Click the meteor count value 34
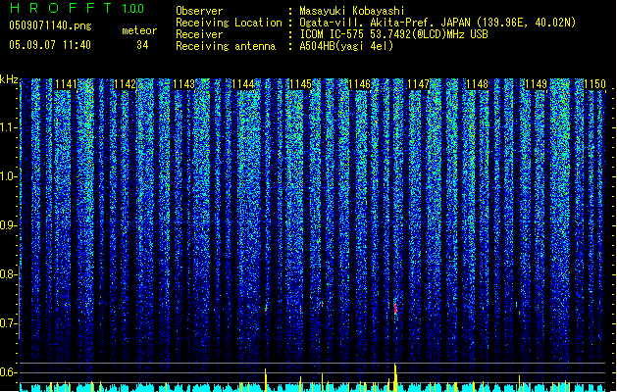617x392 pixels. click(x=142, y=45)
